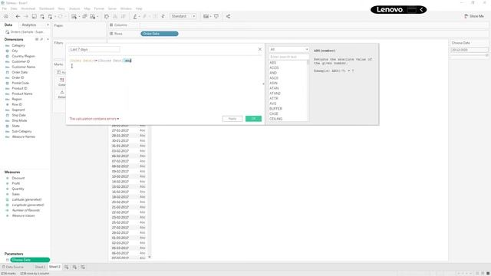Open the Data Source tab
The image size is (491, 276).
point(12,267)
